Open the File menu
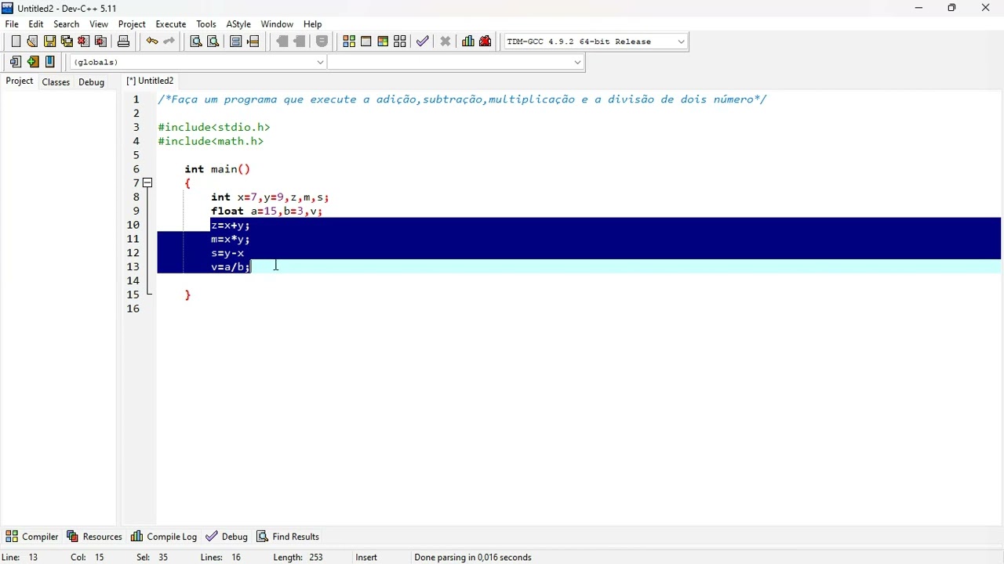The height and width of the screenshot is (564, 1004). [x=12, y=24]
